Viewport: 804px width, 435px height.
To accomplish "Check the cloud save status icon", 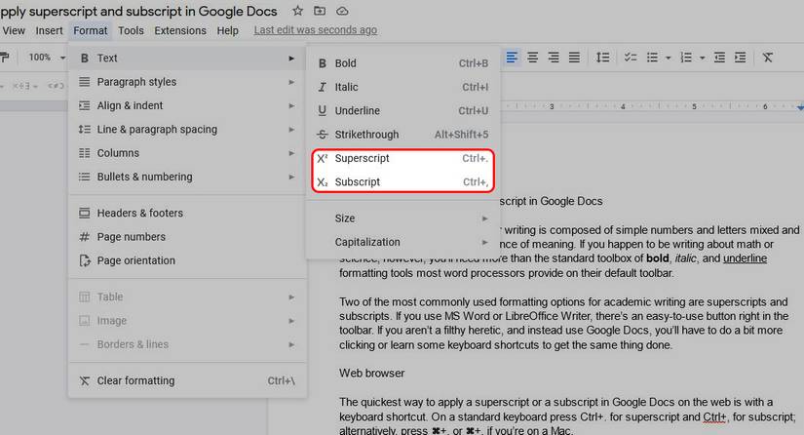I will click(342, 11).
